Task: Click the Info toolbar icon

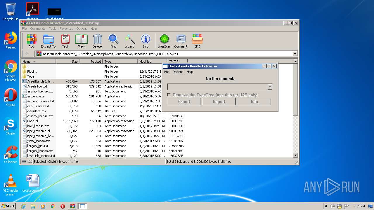Action: coord(146,41)
